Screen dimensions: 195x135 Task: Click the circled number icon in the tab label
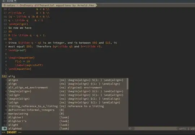click(x=5, y=5)
